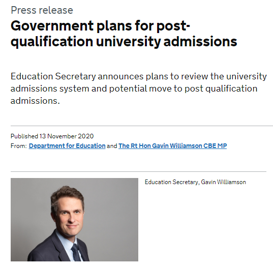
Task: Click the summary line starting admissions system
Action: pyautogui.click(x=134, y=88)
